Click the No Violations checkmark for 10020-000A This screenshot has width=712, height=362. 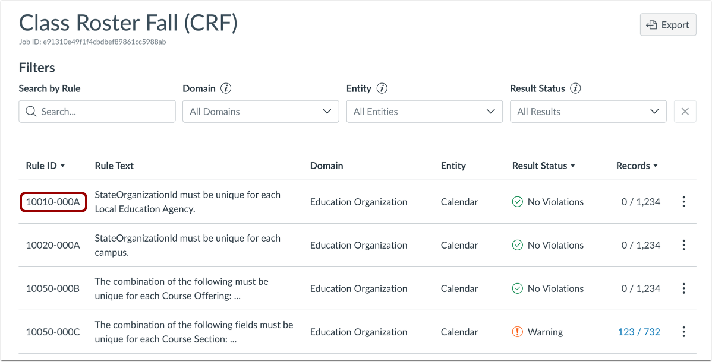[x=517, y=245]
